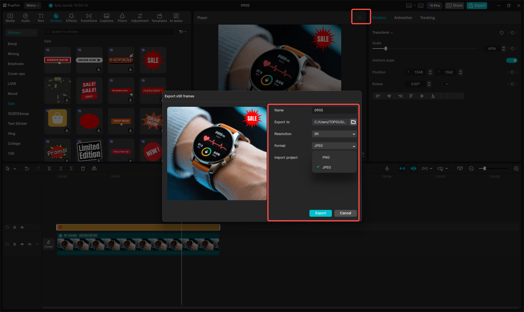The image size is (524, 312).
Task: Open the Menu in the top left
Action: [32, 5]
